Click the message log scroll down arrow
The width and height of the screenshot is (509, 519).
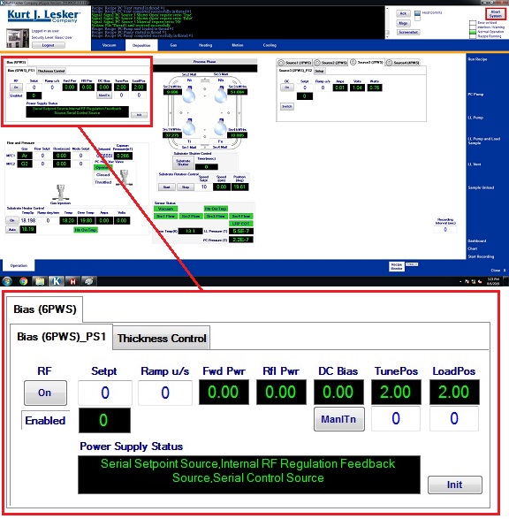(387, 36)
